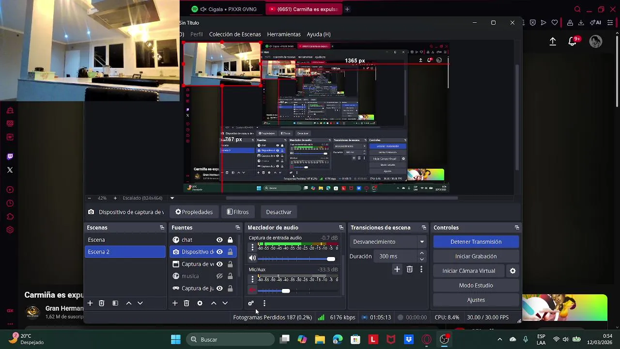The image size is (620, 349).
Task: Open Propiedades of selected source
Action: (x=194, y=212)
